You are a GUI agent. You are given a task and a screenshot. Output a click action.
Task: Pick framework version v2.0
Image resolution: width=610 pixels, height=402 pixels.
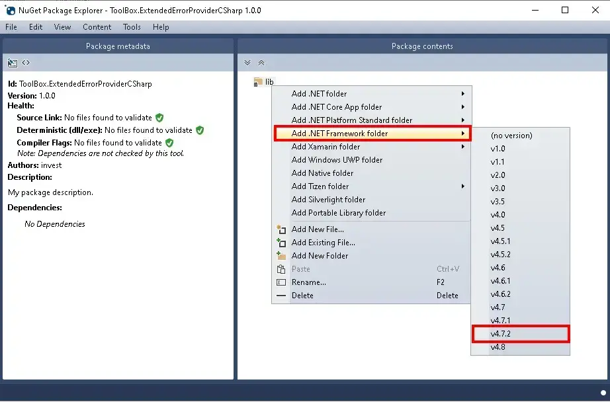pyautogui.click(x=520, y=175)
